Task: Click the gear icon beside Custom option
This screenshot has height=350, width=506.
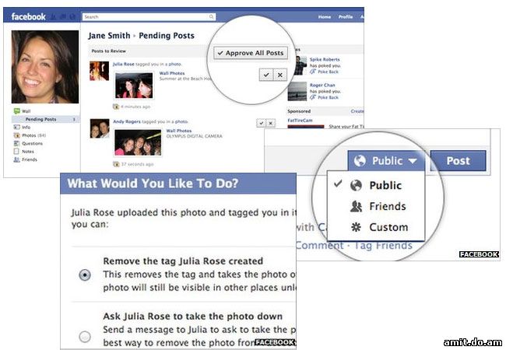Action: [356, 227]
